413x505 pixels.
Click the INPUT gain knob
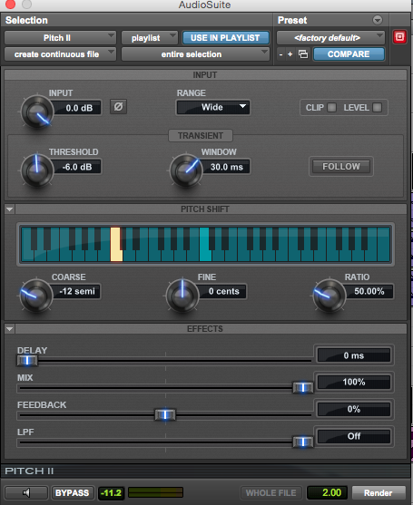pyautogui.click(x=37, y=112)
